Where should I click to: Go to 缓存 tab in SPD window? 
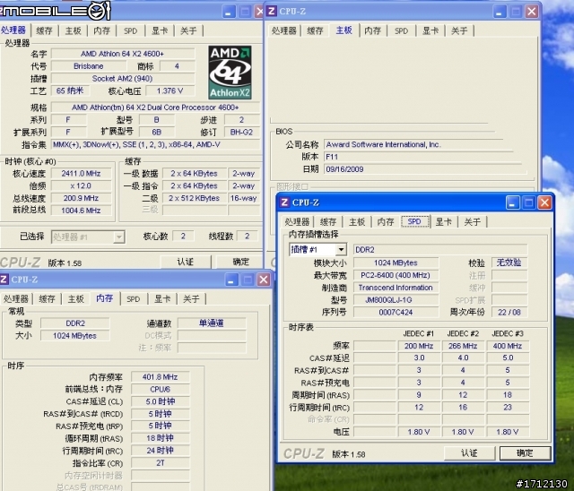tap(328, 221)
